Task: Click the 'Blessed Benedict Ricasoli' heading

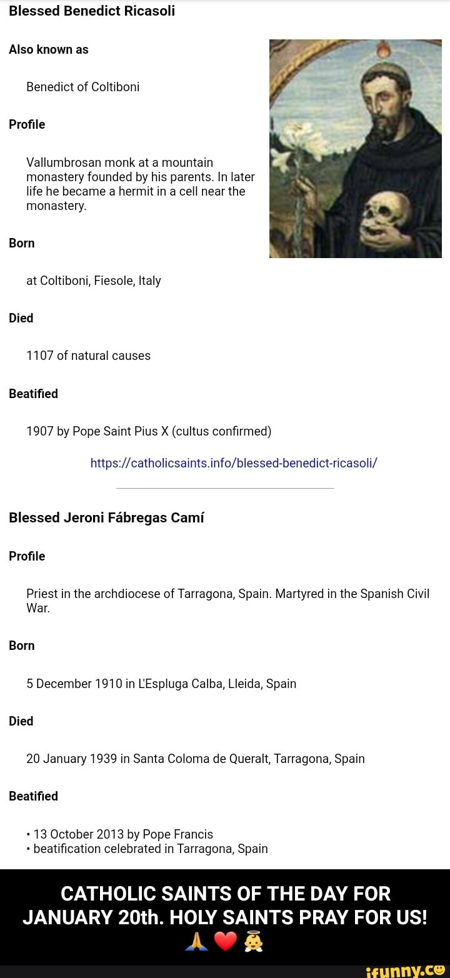Action: pos(92,11)
